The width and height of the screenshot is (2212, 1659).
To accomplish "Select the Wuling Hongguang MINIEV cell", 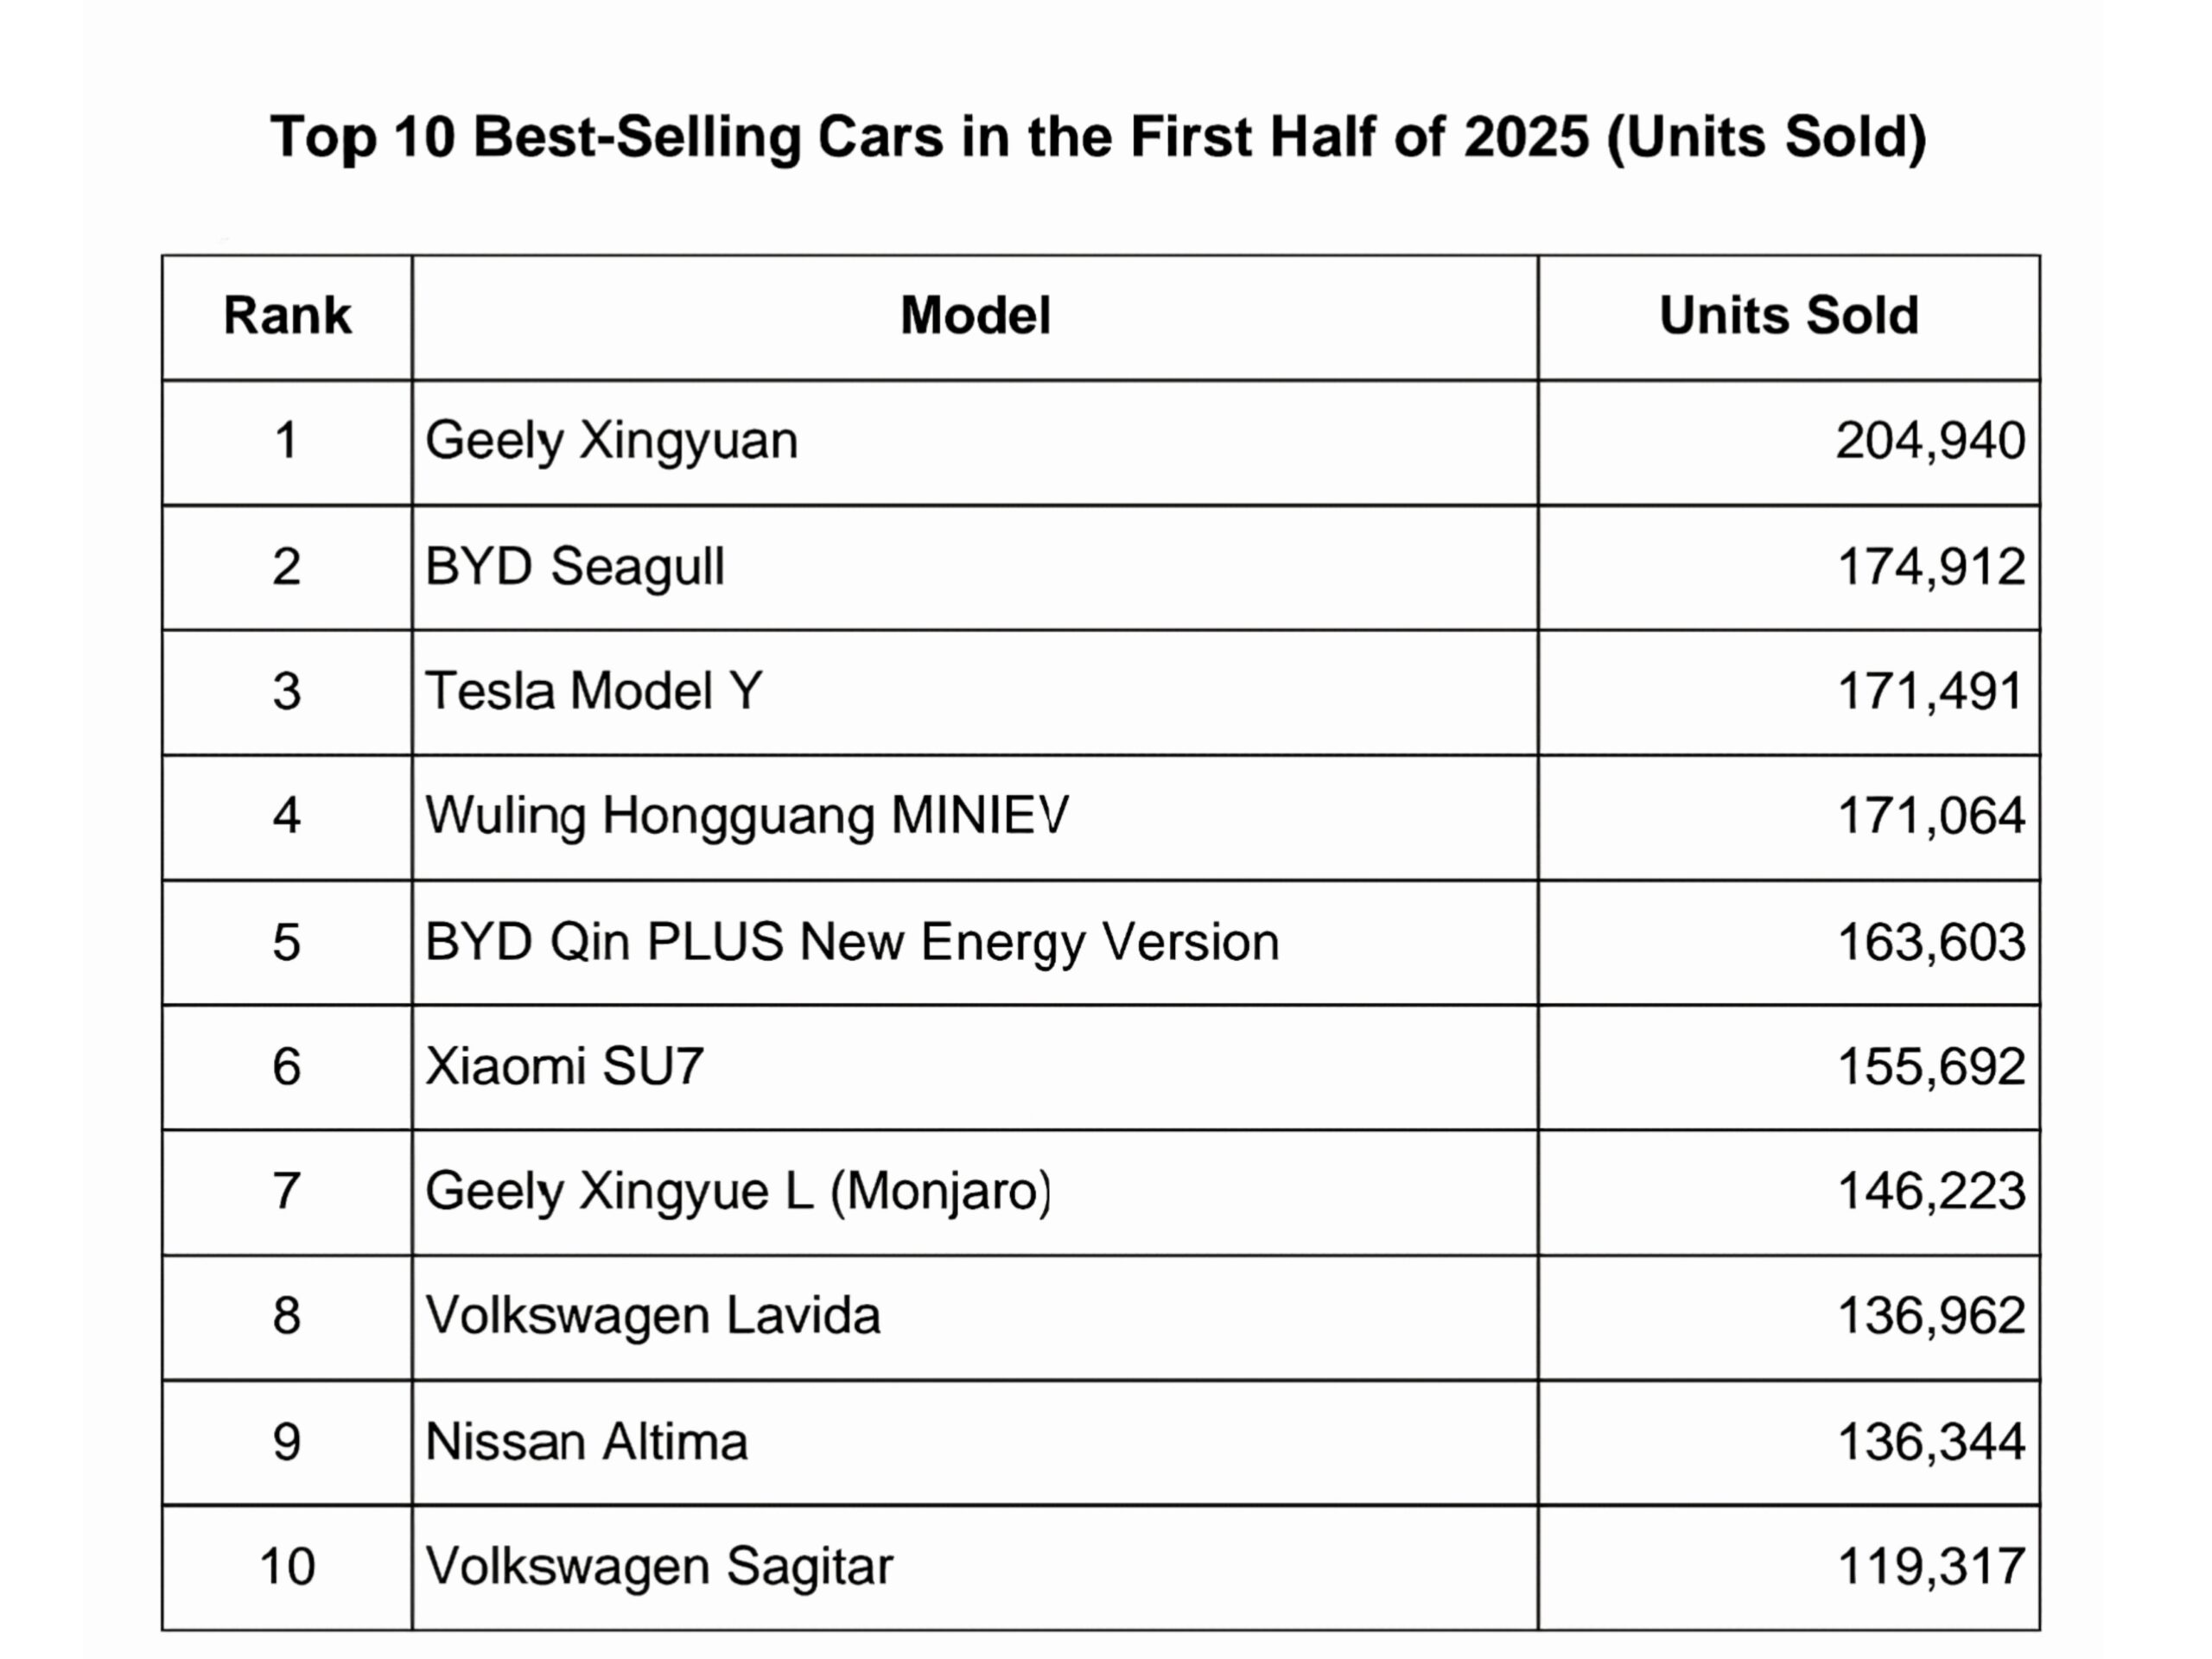I will pos(746,816).
